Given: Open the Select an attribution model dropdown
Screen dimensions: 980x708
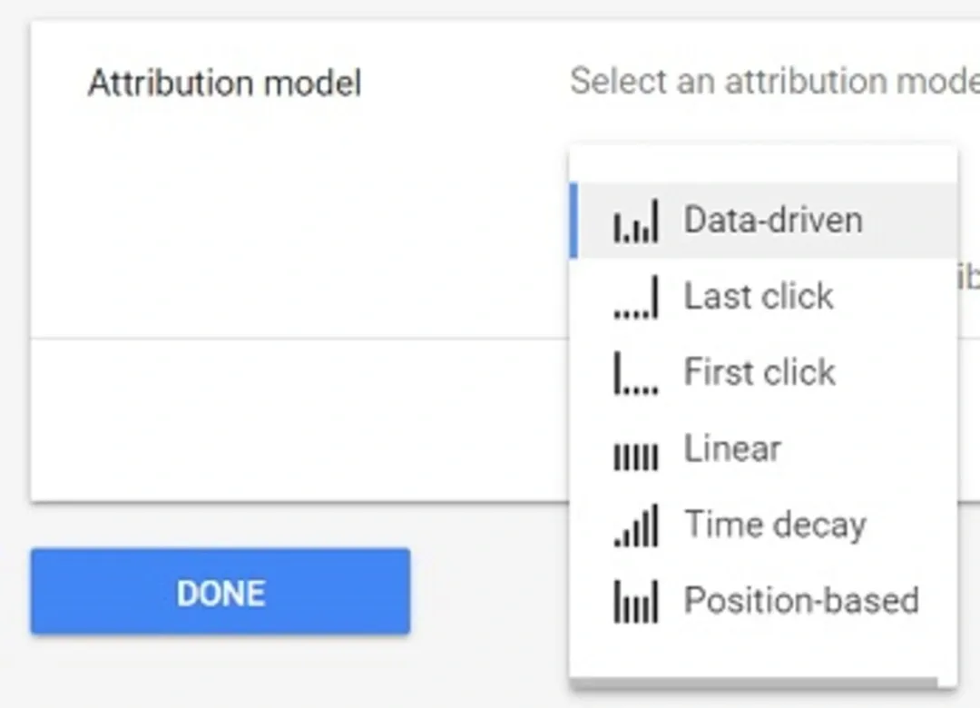Looking at the screenshot, I should pyautogui.click(x=774, y=82).
